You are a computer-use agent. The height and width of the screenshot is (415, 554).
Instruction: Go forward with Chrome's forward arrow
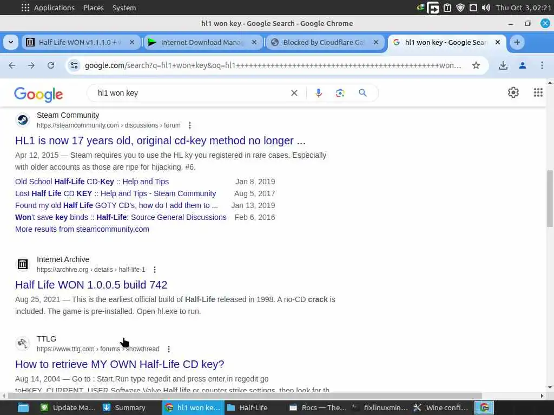tap(31, 65)
